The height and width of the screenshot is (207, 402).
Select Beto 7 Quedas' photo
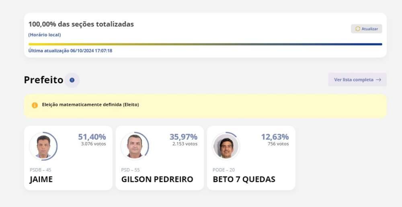(226, 146)
